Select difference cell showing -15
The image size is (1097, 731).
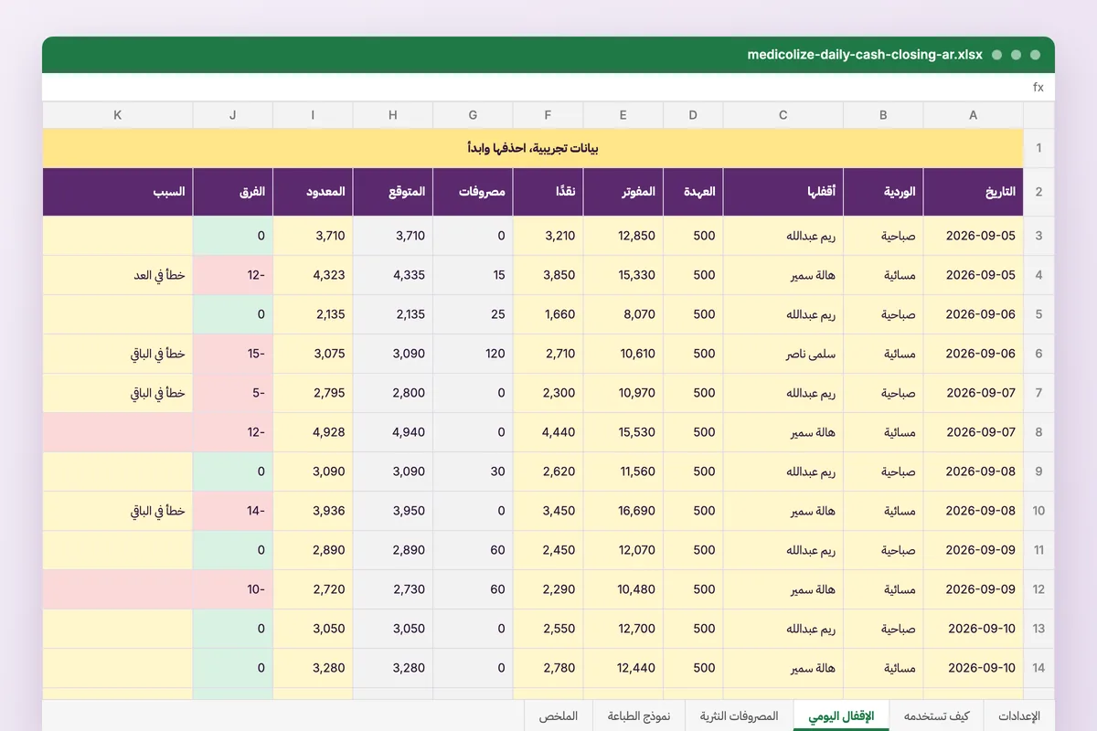pyautogui.click(x=233, y=354)
